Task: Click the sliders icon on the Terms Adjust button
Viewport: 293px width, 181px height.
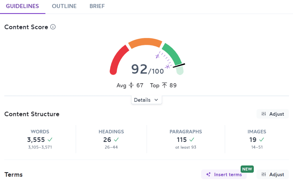Action: [264, 174]
